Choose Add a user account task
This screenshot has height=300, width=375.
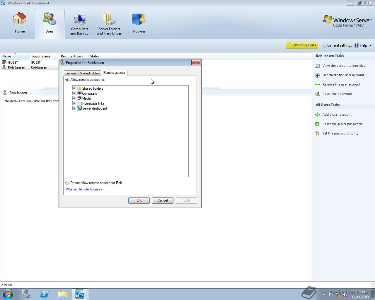337,115
